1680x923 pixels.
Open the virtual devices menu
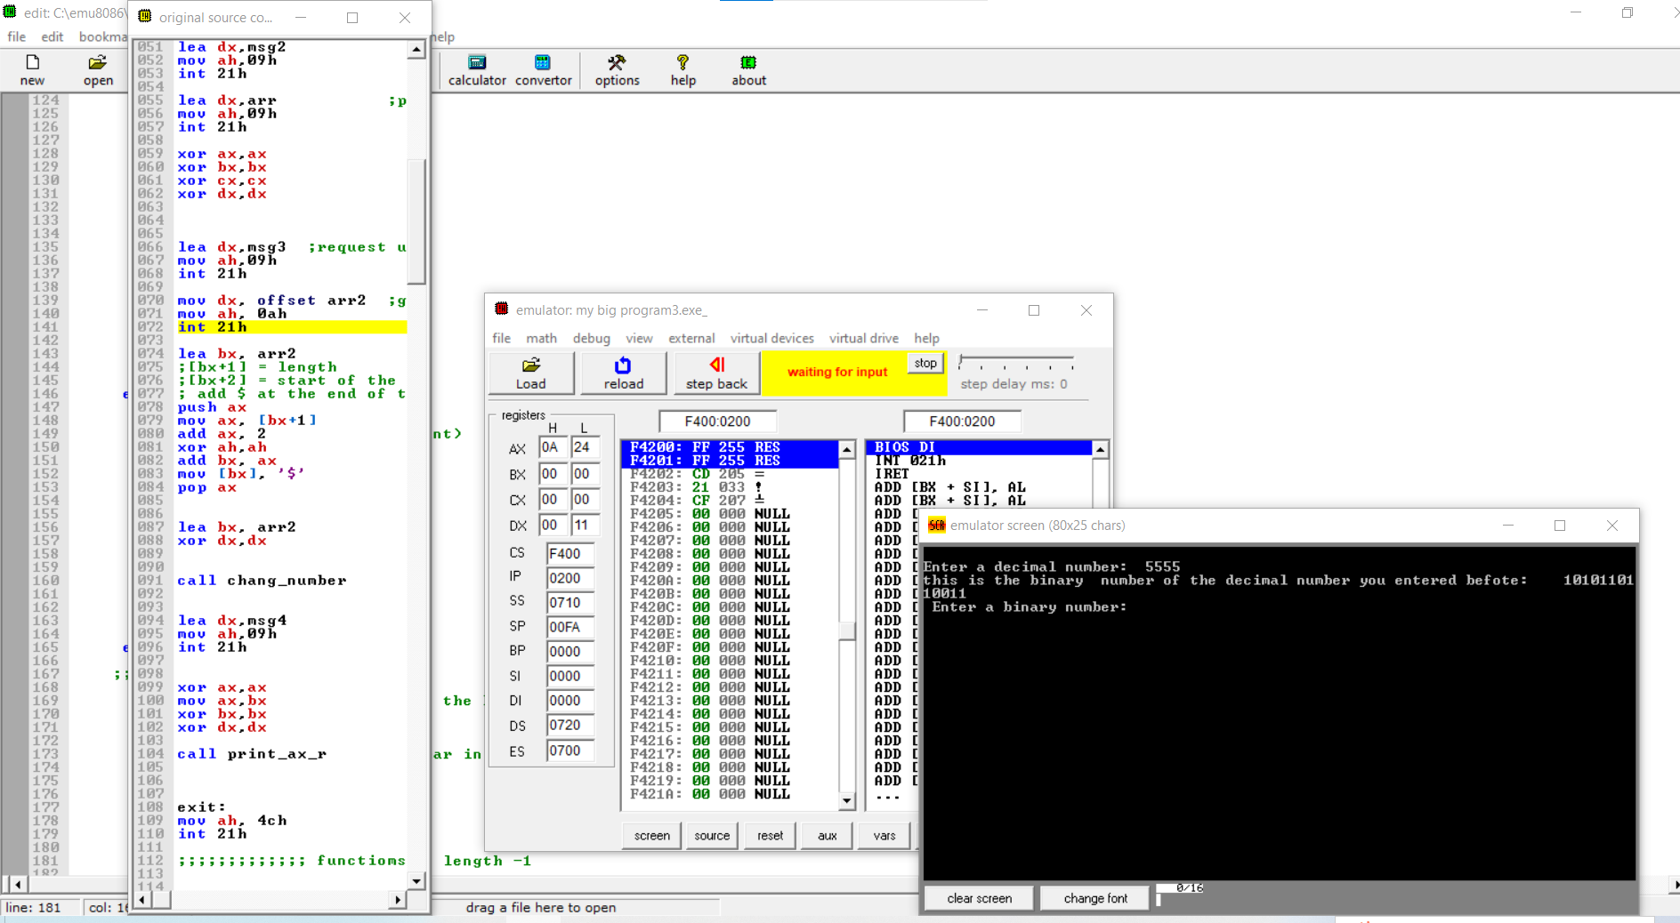(x=771, y=338)
